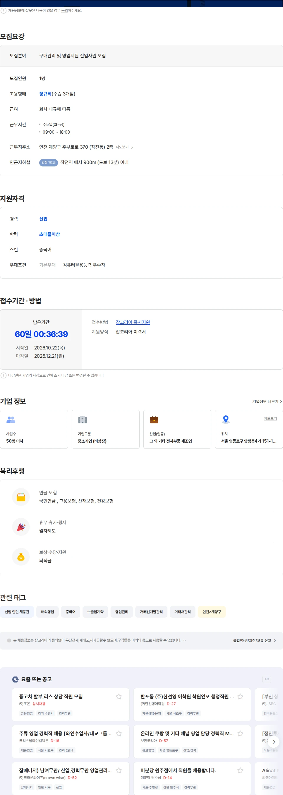Image resolution: width=283 pixels, height=795 pixels.
Task: Click the employees people icon
Action: click(11, 420)
